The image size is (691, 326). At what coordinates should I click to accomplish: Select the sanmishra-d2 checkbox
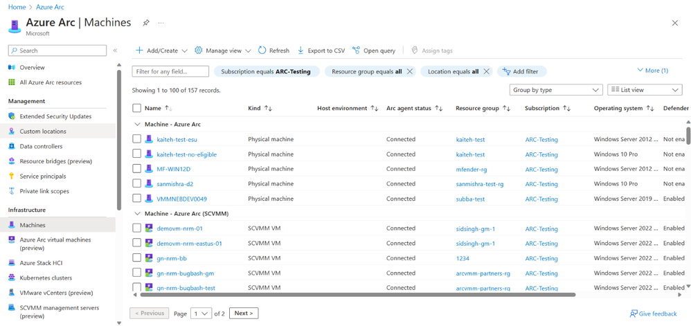point(137,183)
